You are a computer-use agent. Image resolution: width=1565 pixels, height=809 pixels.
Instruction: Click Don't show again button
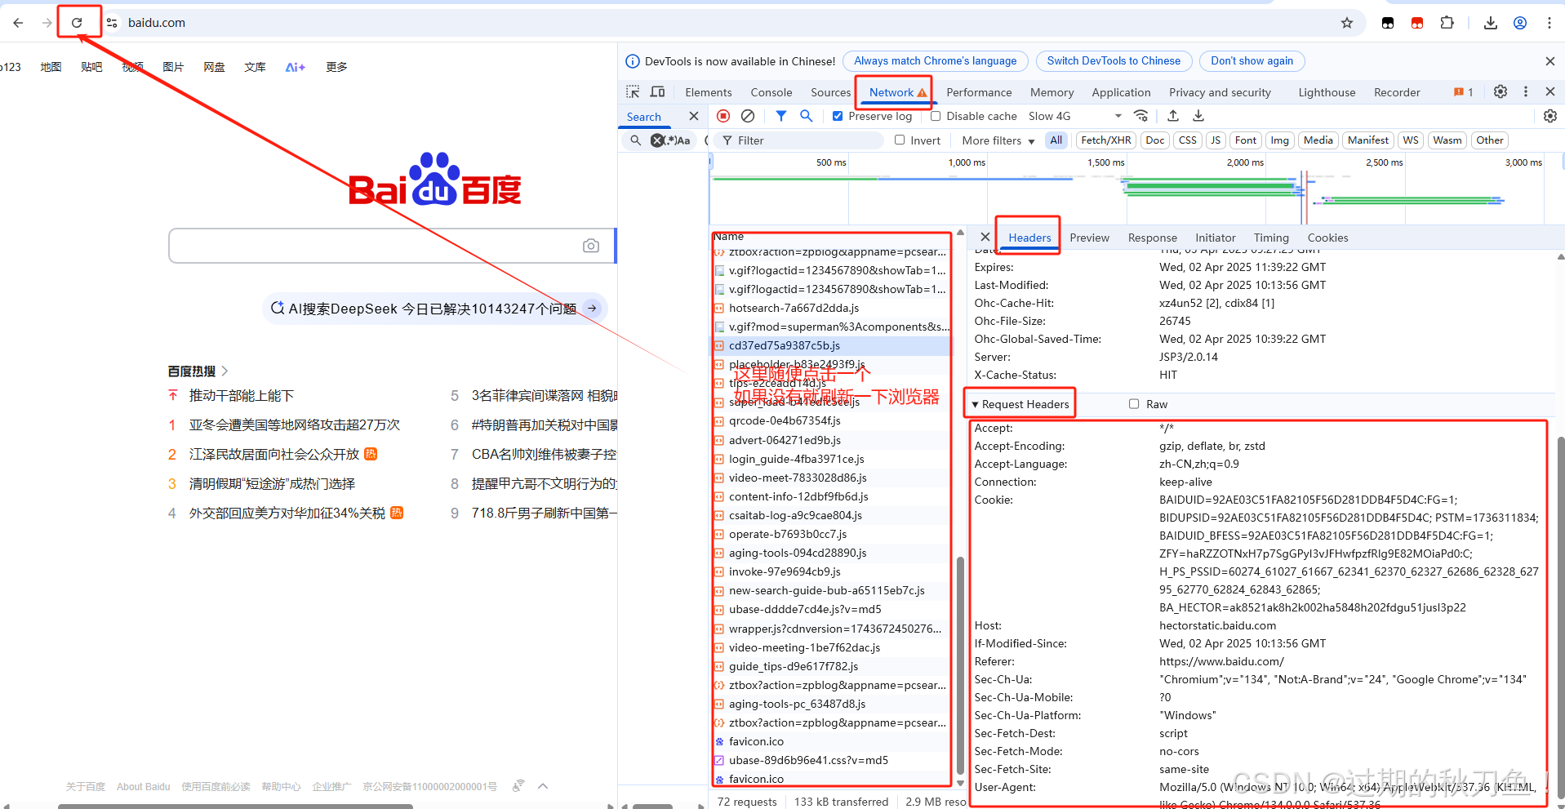(x=1252, y=61)
